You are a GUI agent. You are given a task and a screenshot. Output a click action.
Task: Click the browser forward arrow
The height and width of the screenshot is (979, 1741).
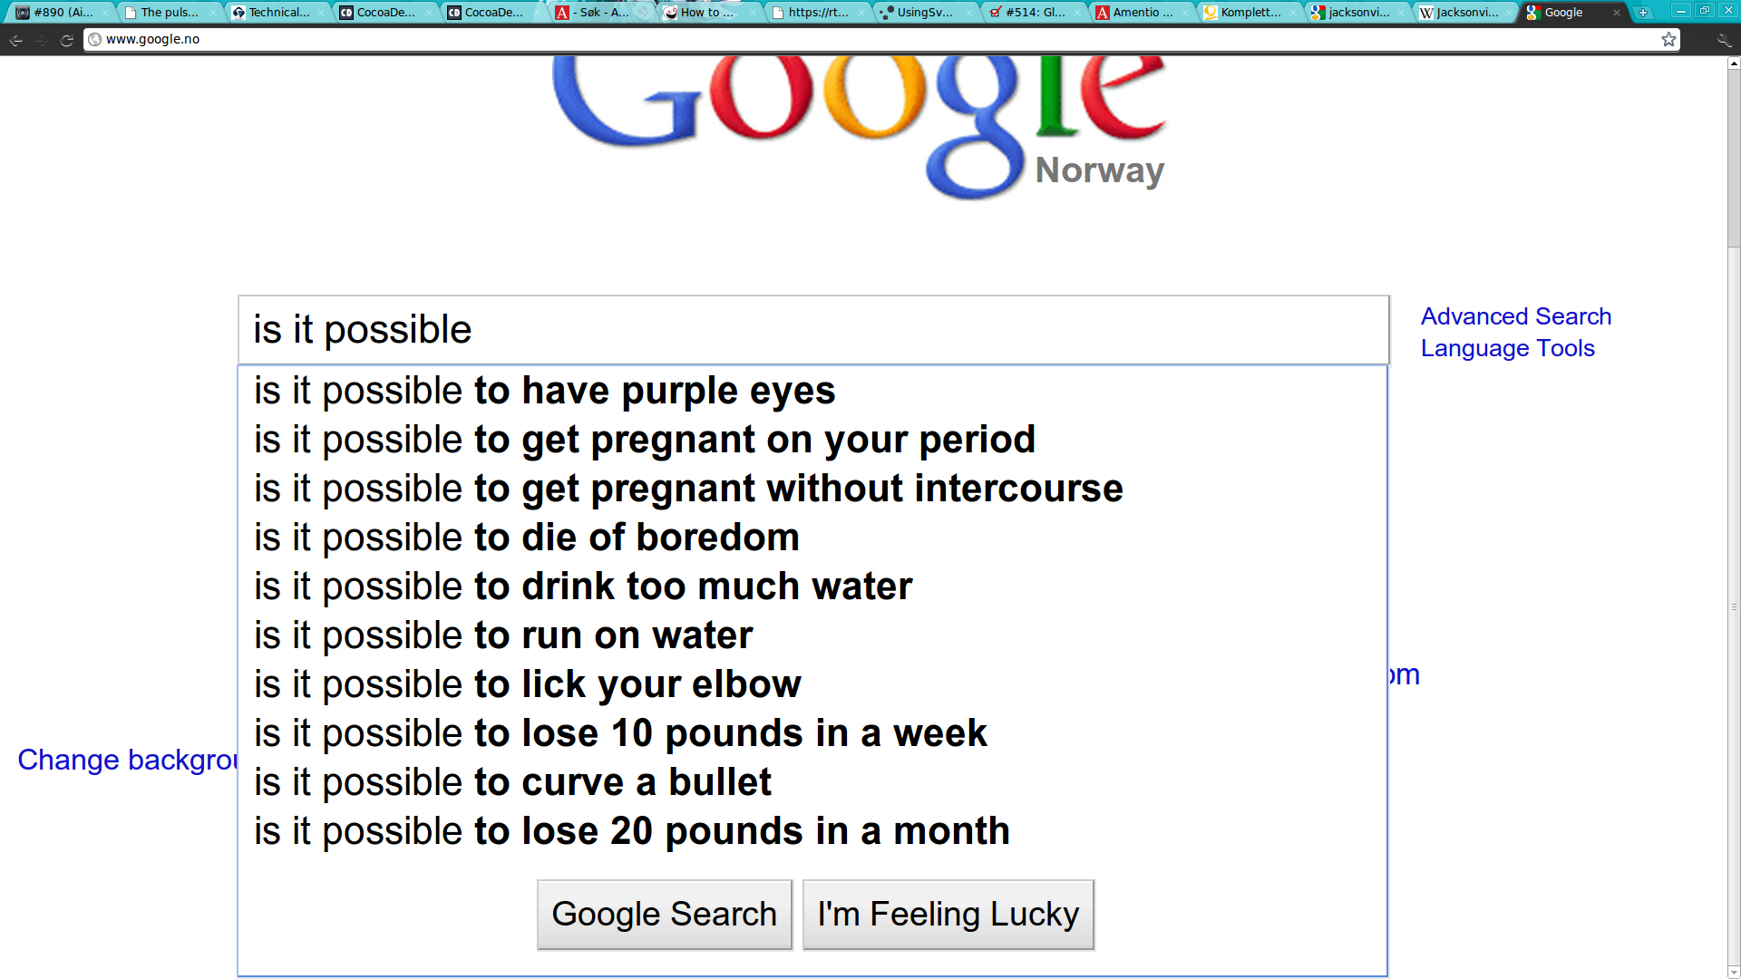point(41,40)
